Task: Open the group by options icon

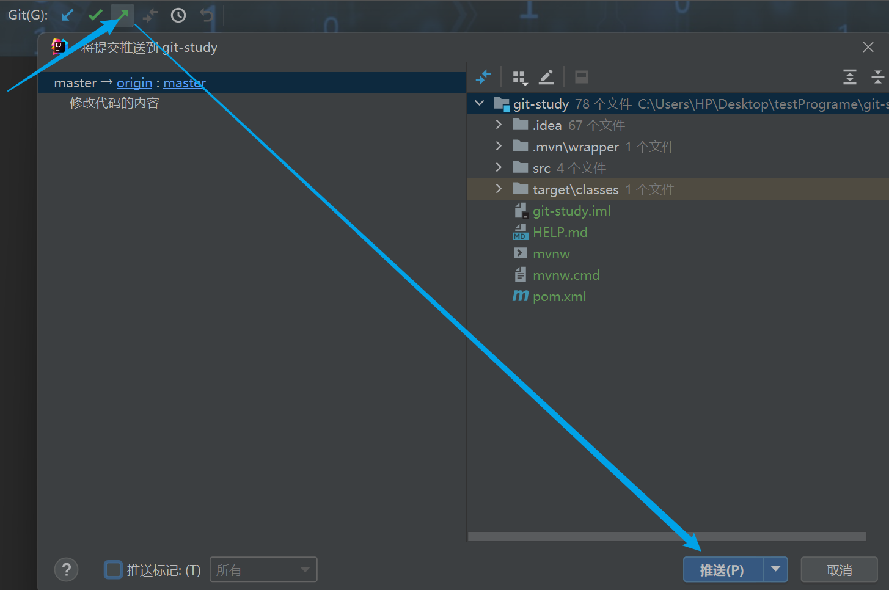Action: pos(520,78)
